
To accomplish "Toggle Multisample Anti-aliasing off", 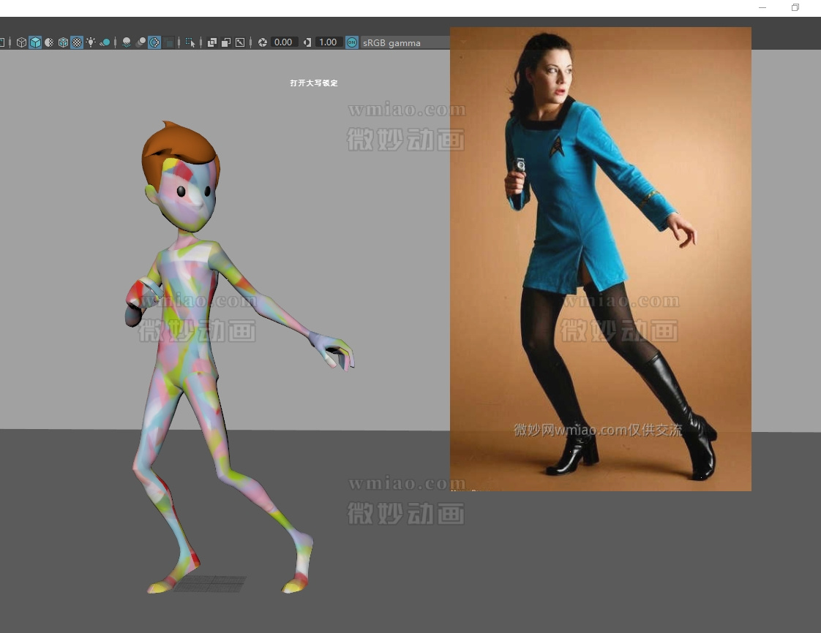I will tap(154, 42).
